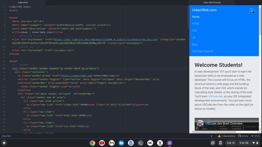Follow the VSCode.dev link in the paragraph
This screenshot has height=147, width=262.
(x=215, y=96)
